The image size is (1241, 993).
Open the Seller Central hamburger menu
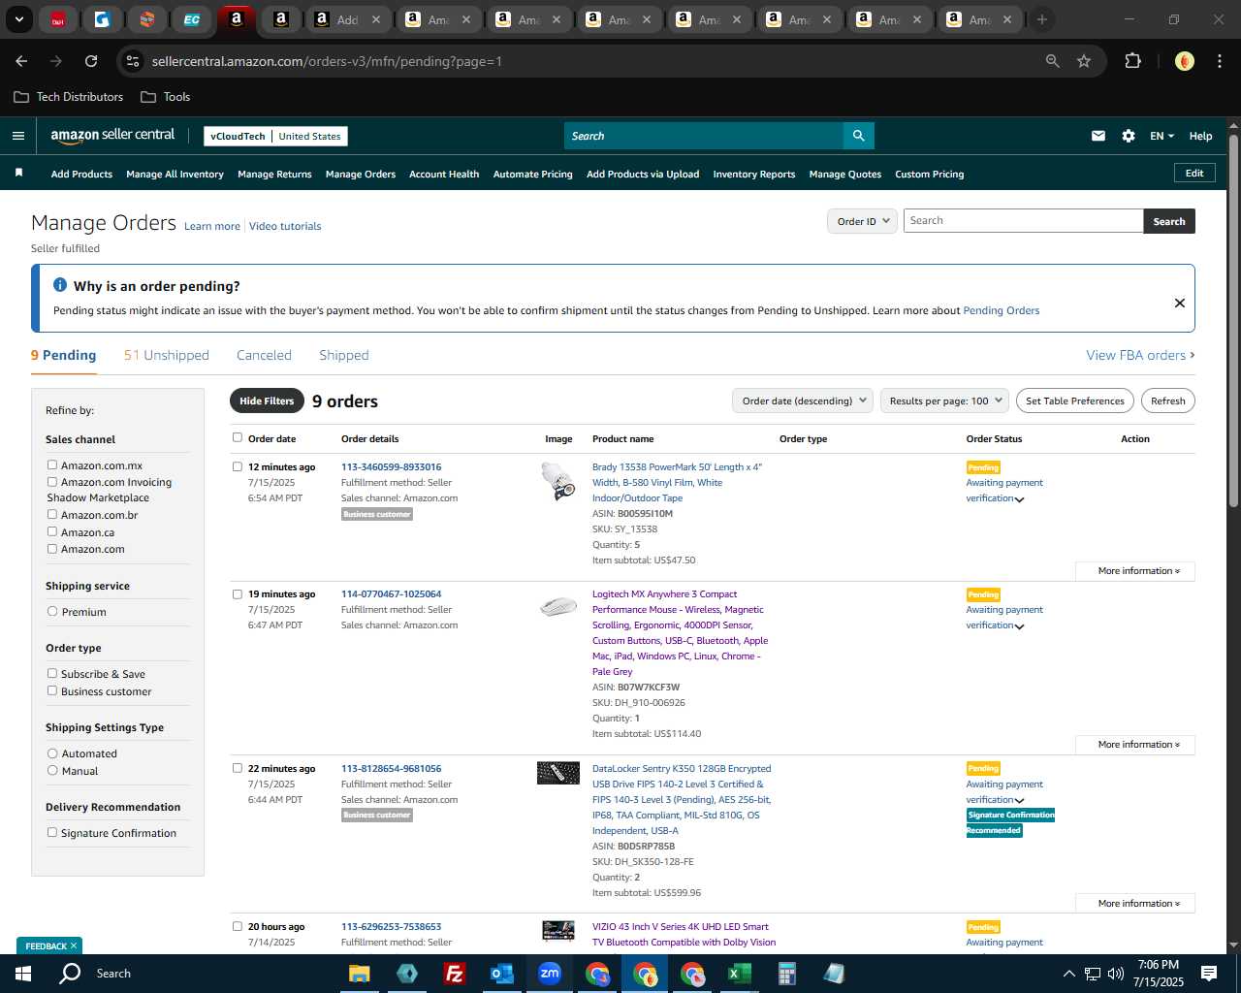click(x=17, y=136)
